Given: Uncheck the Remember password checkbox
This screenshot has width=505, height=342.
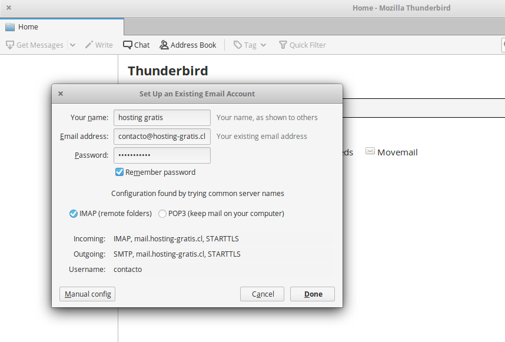Looking at the screenshot, I should point(119,172).
